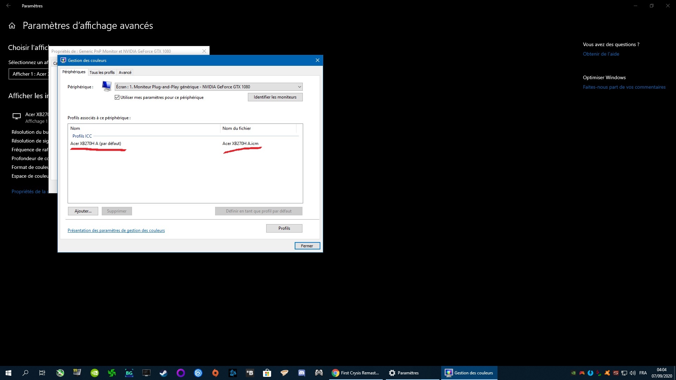
Task: Click the Ajouter... button
Action: [83, 211]
